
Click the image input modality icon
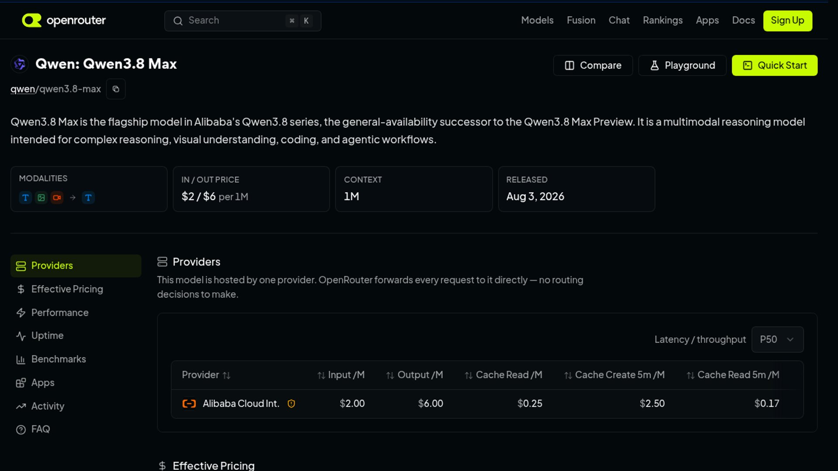click(41, 198)
